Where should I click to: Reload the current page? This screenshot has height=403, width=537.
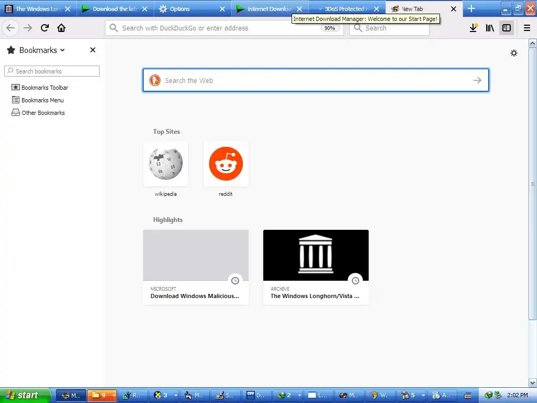click(x=45, y=28)
